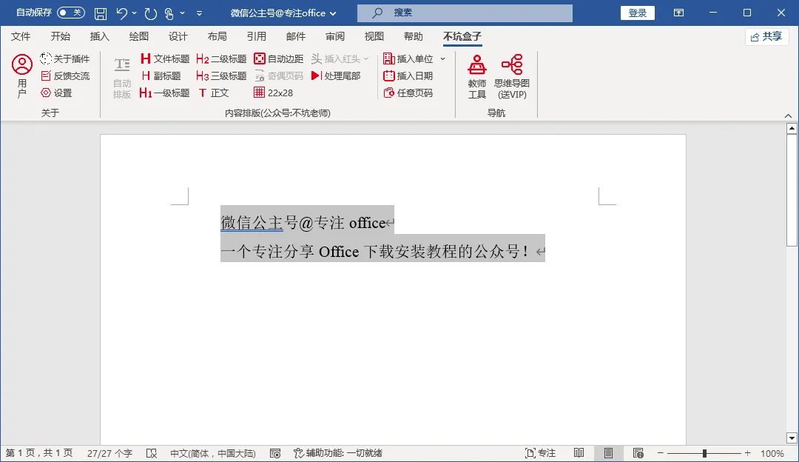Click into the 搜索 search box
This screenshot has width=799, height=462.
click(465, 13)
